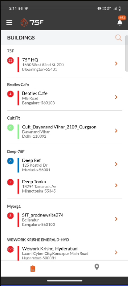Tap the red 7 badge for Deep Tonka
Screen dimensions: 128x286
tap(10, 182)
